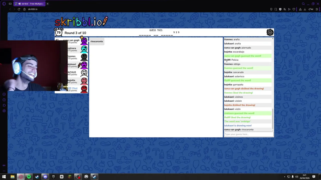Open sidebar history clock icon
This screenshot has width=321, height=180.
point(4,100)
